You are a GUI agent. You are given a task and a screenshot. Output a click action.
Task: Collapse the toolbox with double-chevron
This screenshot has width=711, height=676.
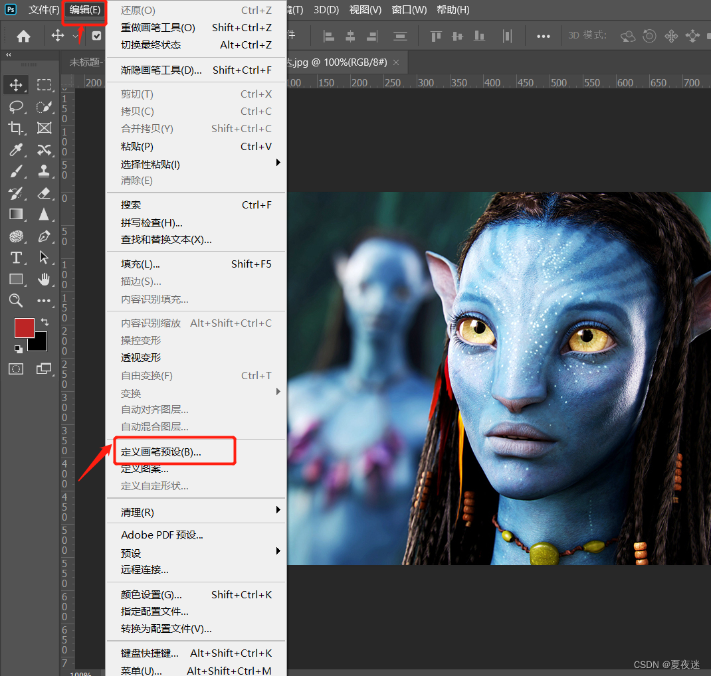point(8,54)
